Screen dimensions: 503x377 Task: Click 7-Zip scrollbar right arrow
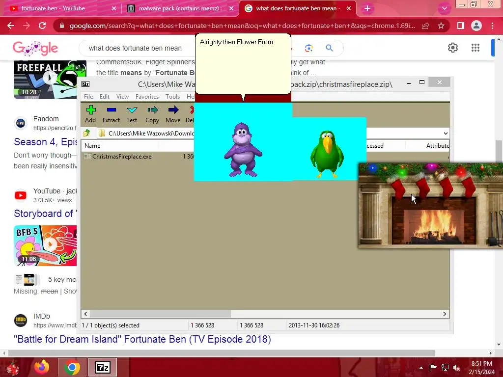pyautogui.click(x=445, y=314)
